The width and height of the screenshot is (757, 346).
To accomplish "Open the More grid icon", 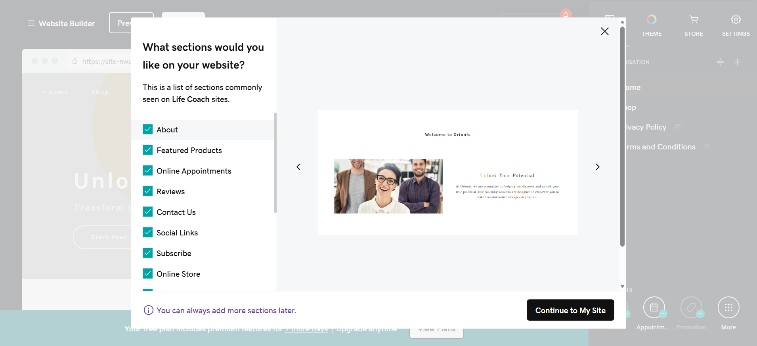I will pyautogui.click(x=728, y=308).
